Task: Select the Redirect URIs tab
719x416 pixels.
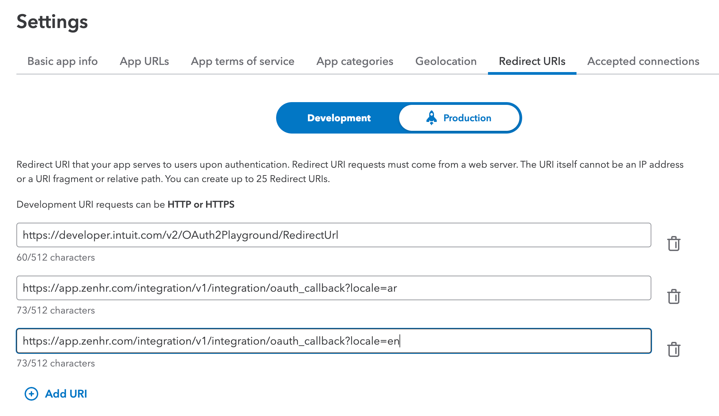Action: click(532, 61)
